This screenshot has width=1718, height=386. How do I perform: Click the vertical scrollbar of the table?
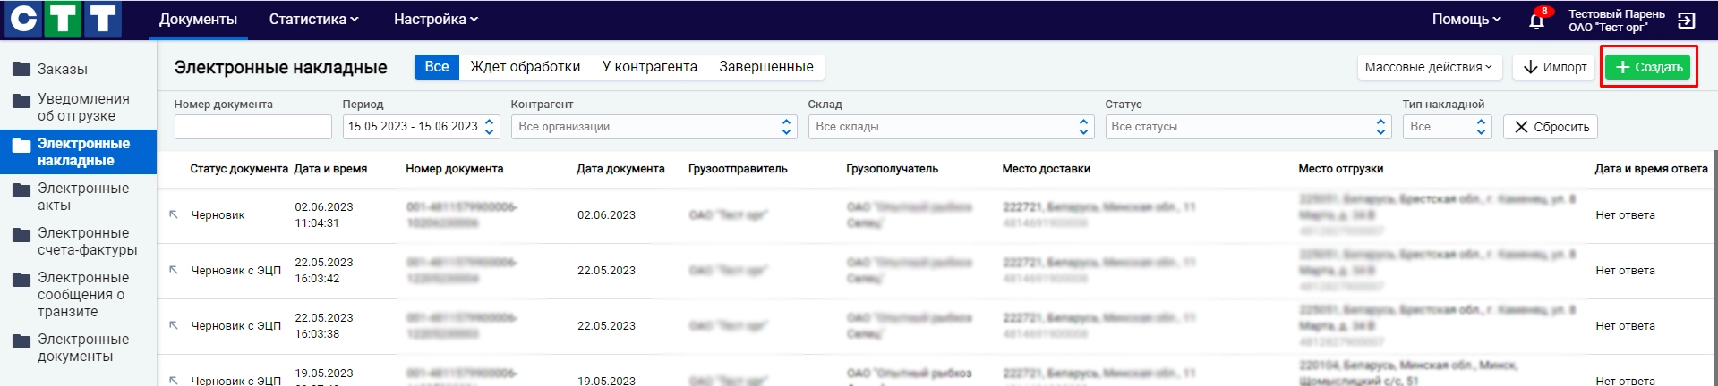click(x=1714, y=268)
